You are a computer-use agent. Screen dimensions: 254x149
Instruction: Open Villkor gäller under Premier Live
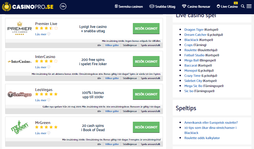pyautogui.click(x=112, y=45)
